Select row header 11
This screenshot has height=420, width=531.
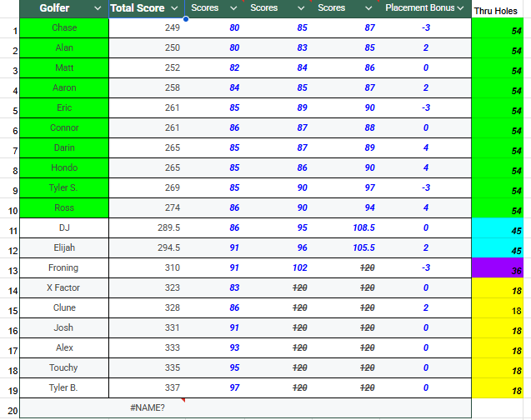point(9,227)
